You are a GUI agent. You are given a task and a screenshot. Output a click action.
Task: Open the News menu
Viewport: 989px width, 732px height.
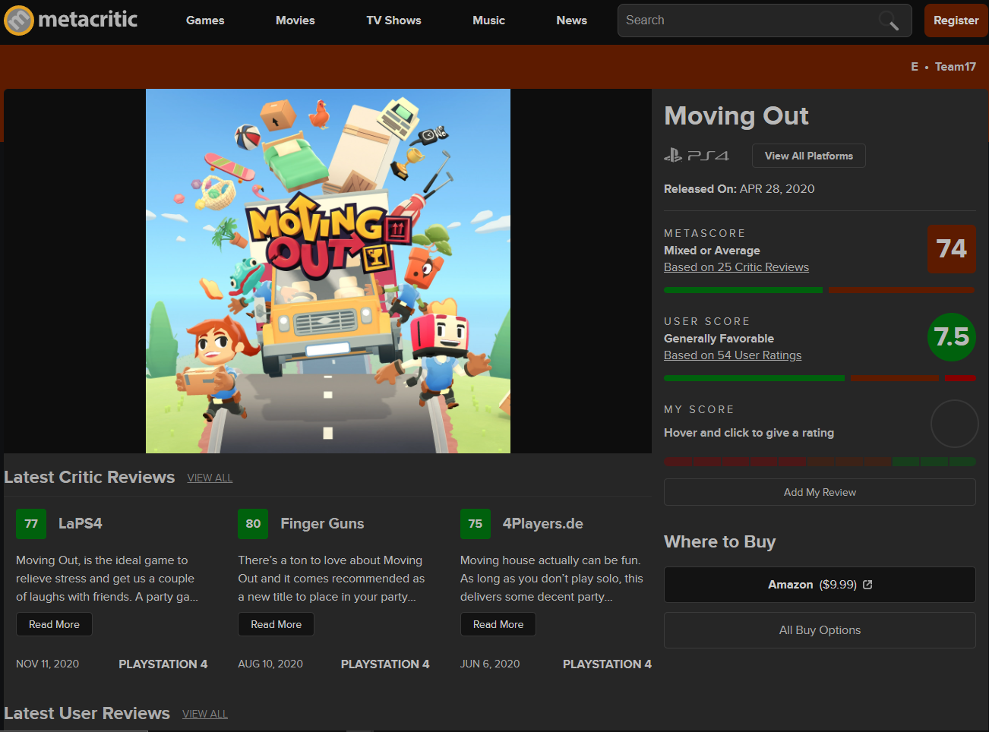click(x=571, y=21)
